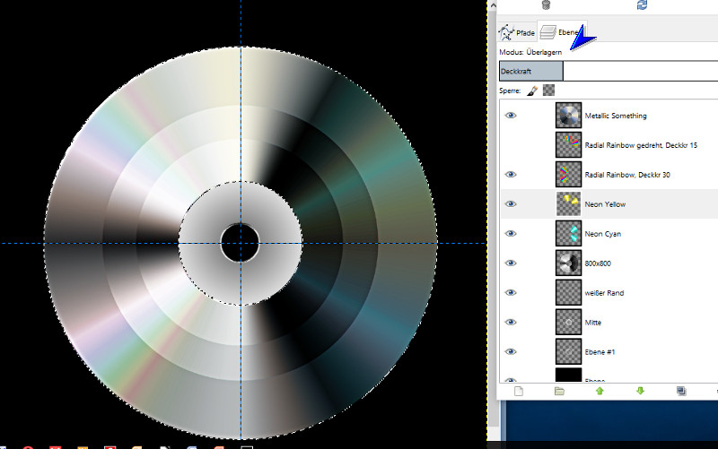
Task: Show the Radial Rainbow gedreht layer
Action: 511,145
